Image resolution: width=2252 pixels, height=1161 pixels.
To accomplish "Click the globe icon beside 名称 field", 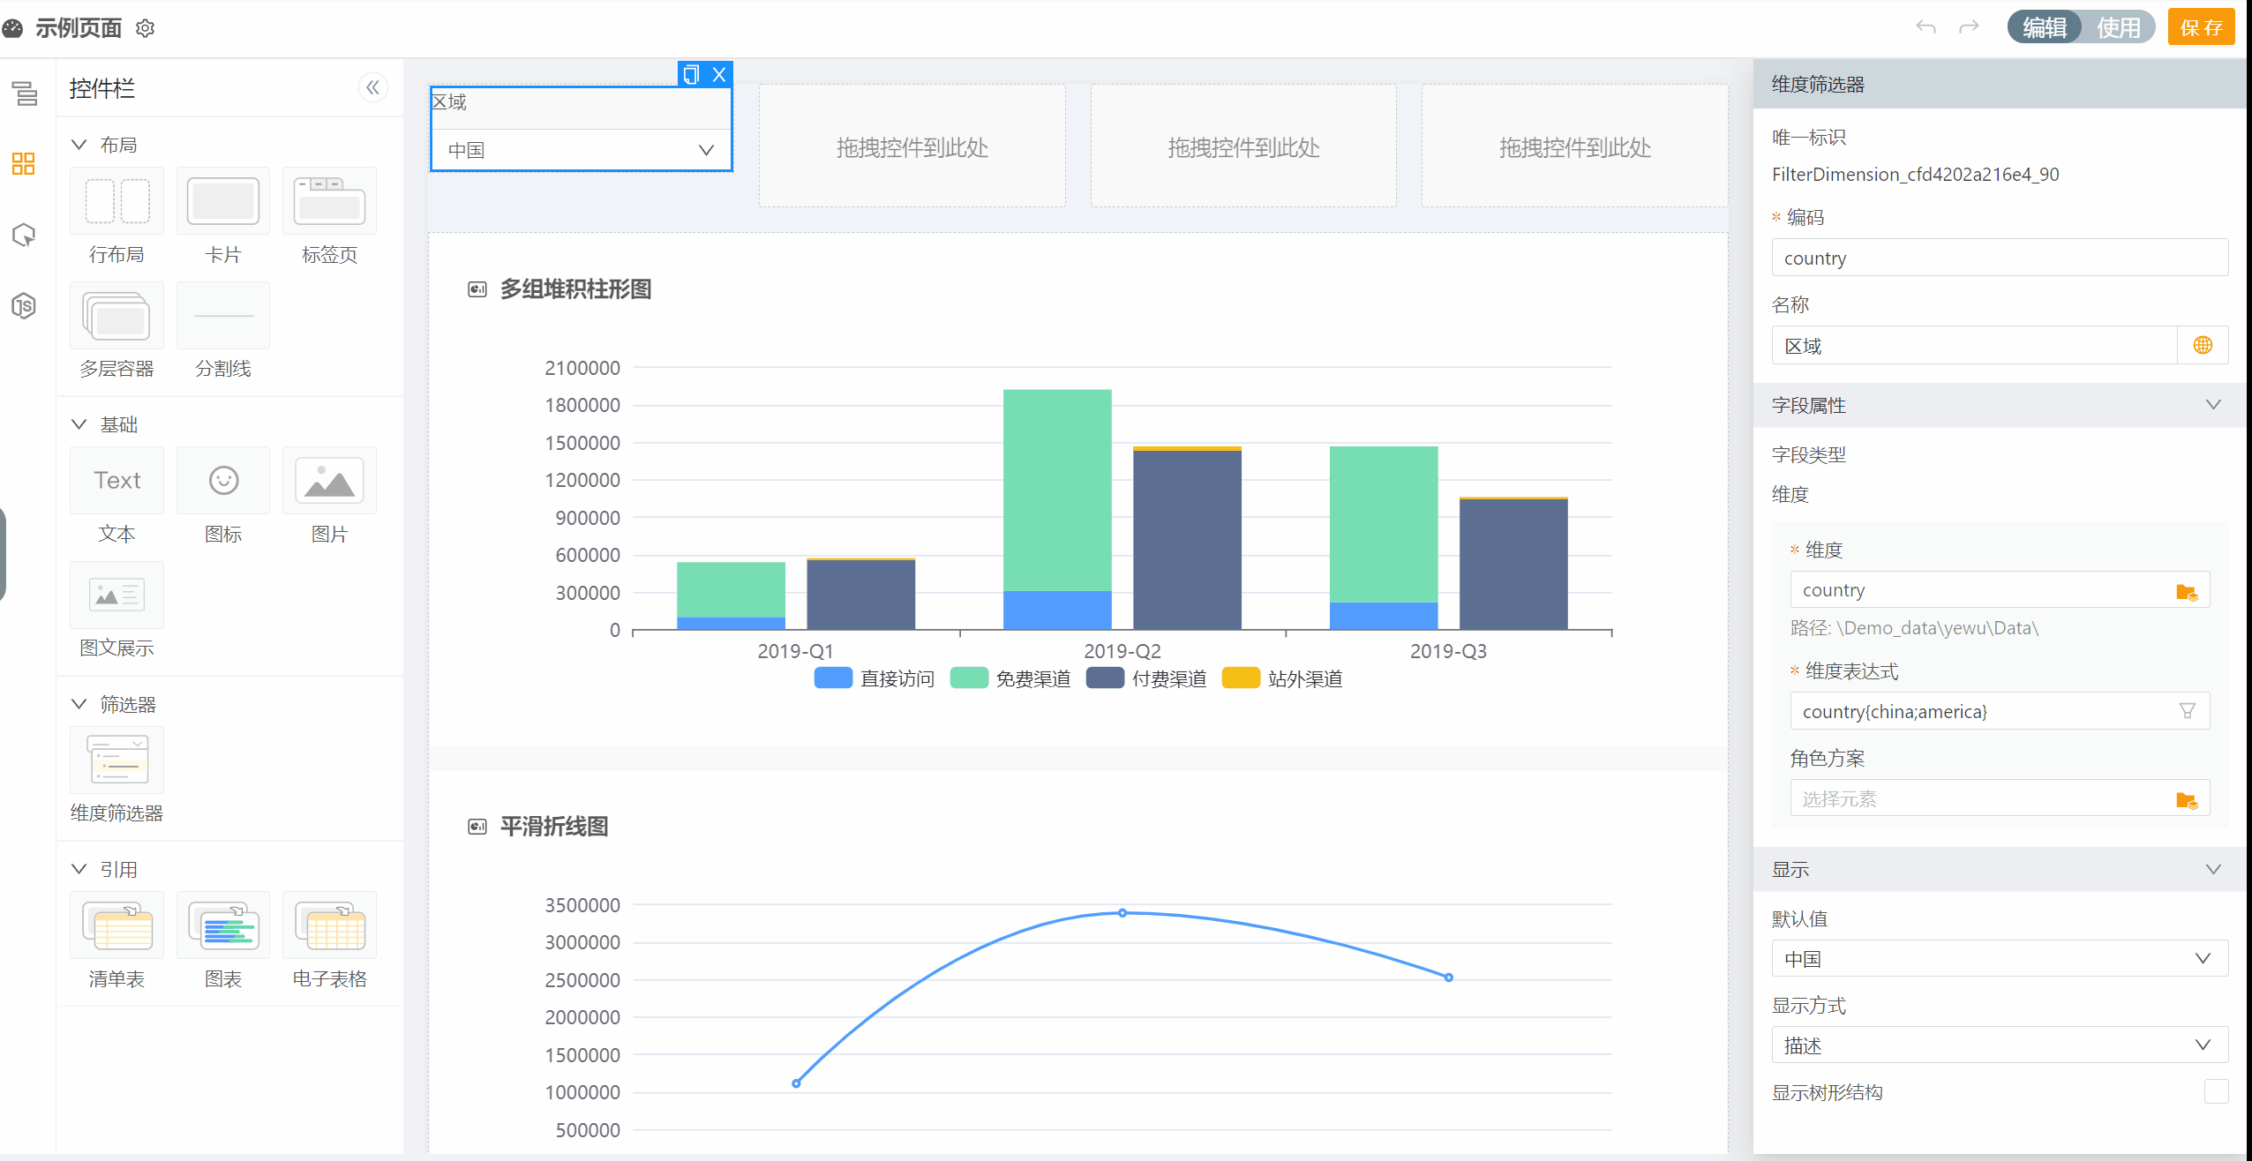I will tap(2203, 345).
